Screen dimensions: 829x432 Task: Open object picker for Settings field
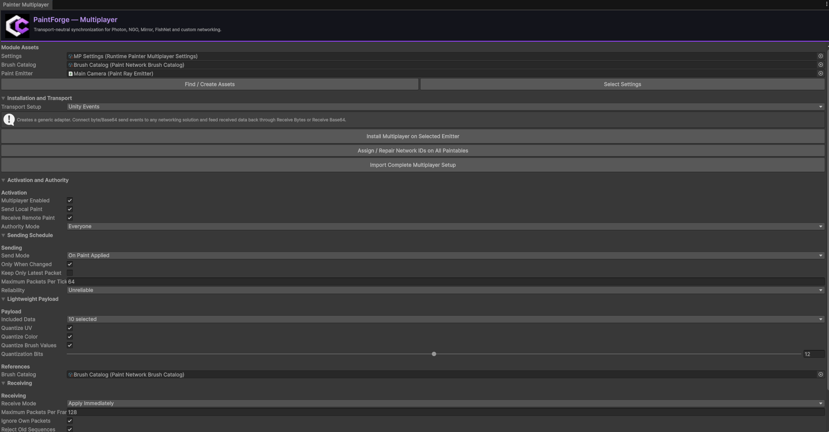coord(820,56)
